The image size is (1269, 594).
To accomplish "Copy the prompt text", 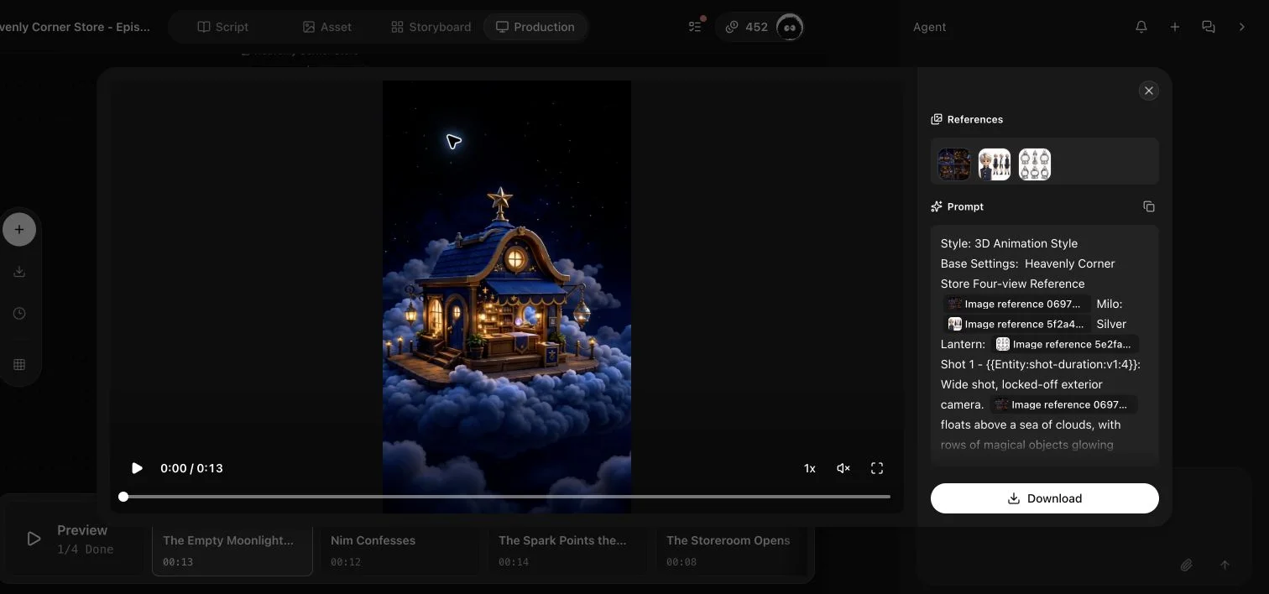I will pos(1149,206).
